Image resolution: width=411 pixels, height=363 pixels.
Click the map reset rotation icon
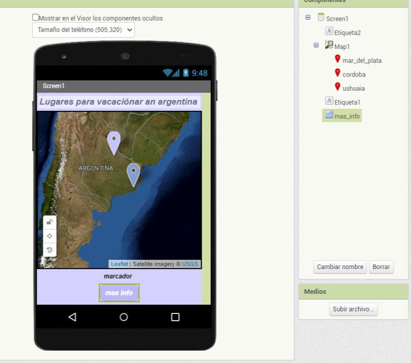[x=50, y=250]
